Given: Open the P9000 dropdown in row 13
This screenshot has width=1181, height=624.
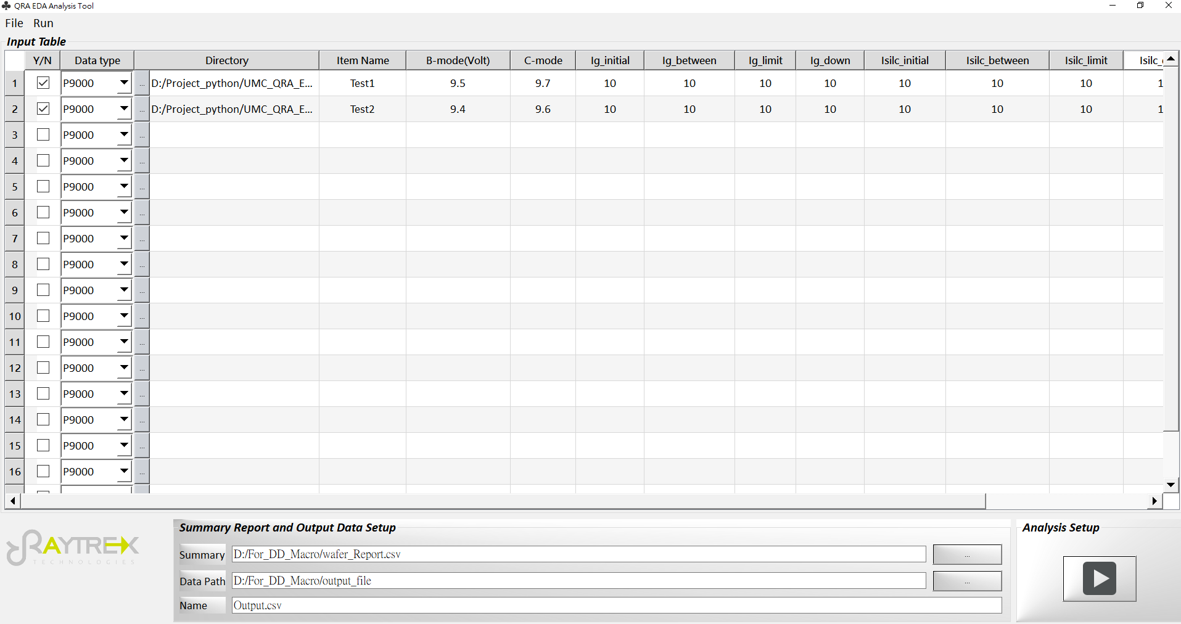Looking at the screenshot, I should click(x=124, y=393).
